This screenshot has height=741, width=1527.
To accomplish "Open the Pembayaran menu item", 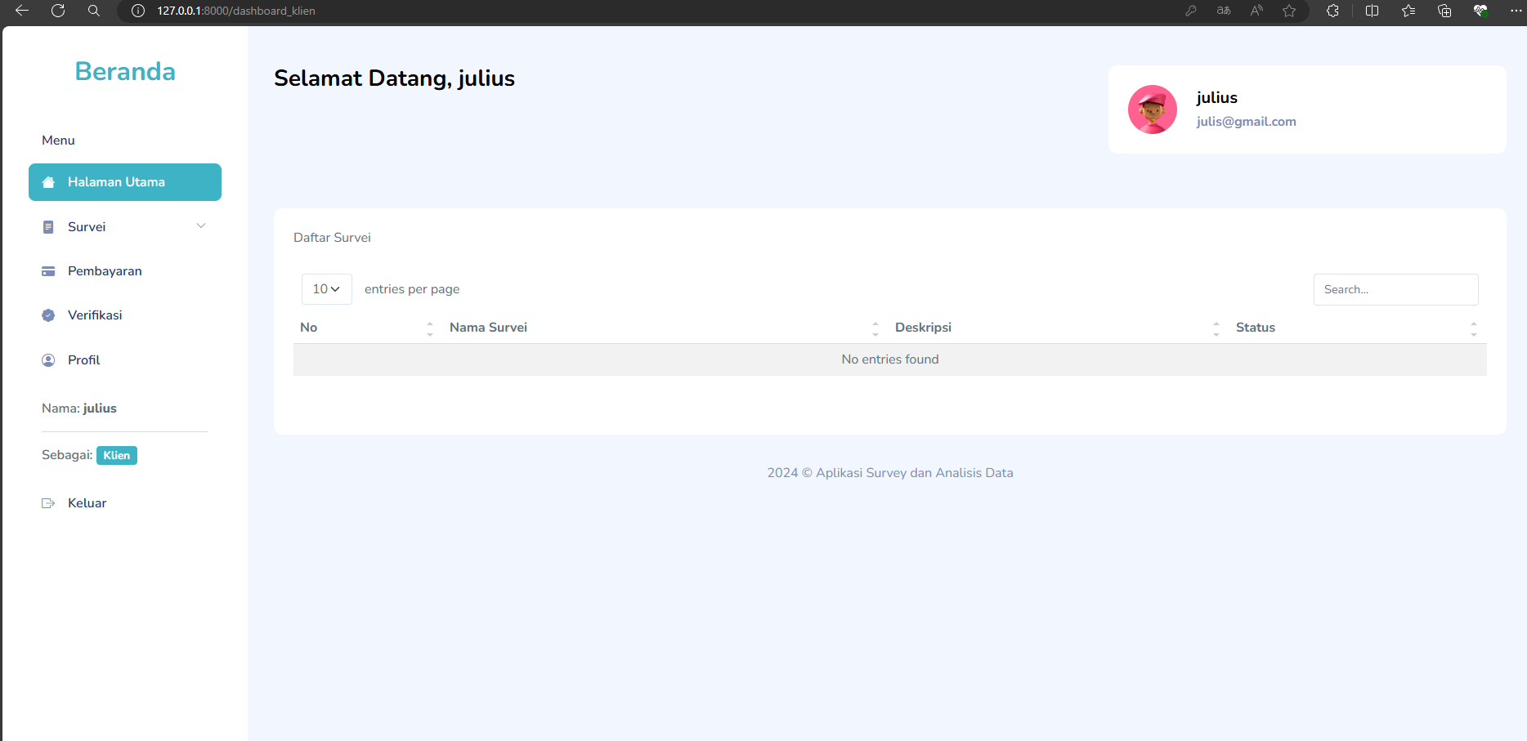I will tap(105, 271).
